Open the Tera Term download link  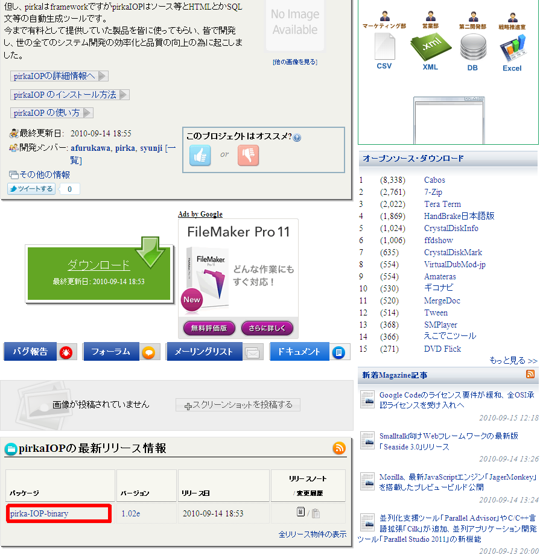tap(442, 204)
